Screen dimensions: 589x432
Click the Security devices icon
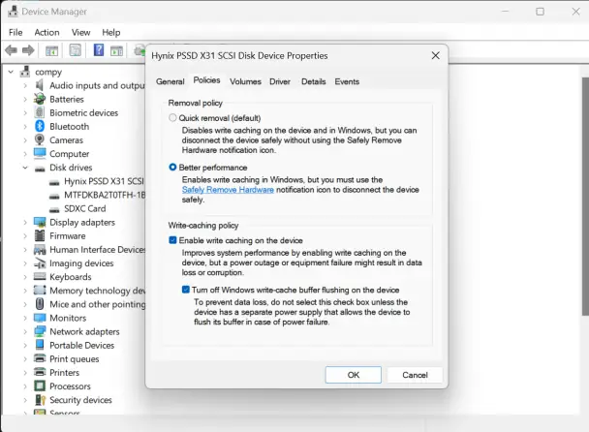(40, 400)
